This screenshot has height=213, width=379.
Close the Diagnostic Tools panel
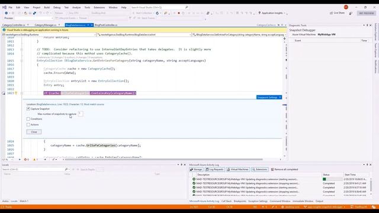(x=371, y=25)
